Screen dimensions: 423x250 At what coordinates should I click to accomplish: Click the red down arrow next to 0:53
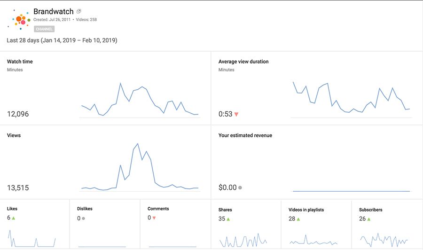point(236,114)
